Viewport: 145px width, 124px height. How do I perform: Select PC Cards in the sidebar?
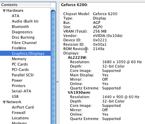20,64
